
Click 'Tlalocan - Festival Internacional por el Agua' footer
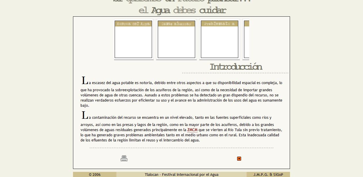(181, 174)
